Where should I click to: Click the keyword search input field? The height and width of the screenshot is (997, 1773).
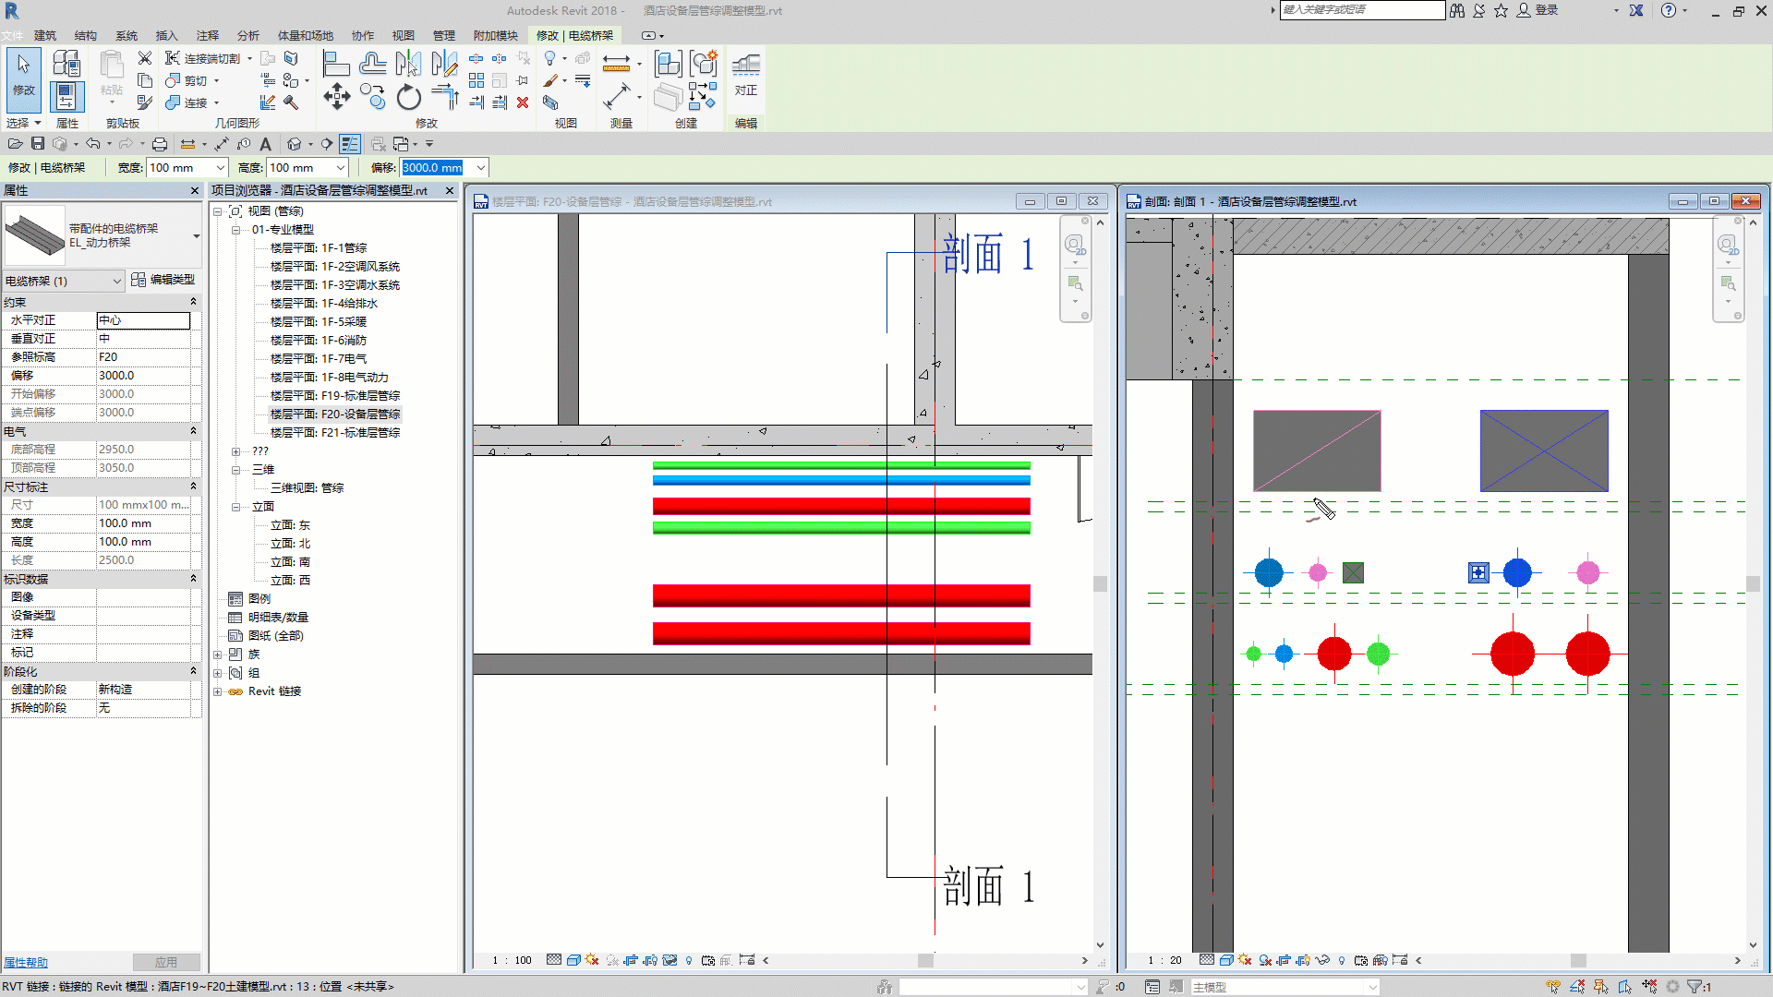point(1362,10)
